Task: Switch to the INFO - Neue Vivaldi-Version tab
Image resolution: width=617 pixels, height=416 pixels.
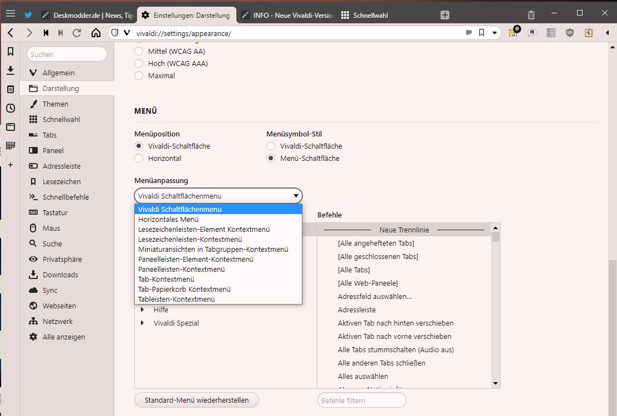Action: point(287,15)
